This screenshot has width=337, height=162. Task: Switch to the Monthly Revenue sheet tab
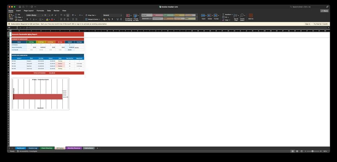74,148
